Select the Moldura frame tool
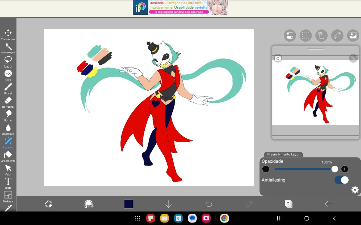The image size is (361, 225). (8, 197)
